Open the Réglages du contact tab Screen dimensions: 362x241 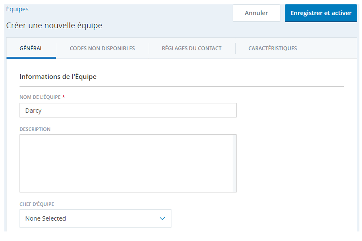(x=191, y=49)
